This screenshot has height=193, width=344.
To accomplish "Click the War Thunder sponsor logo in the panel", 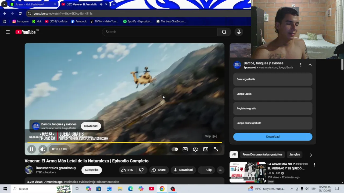I will (237, 65).
